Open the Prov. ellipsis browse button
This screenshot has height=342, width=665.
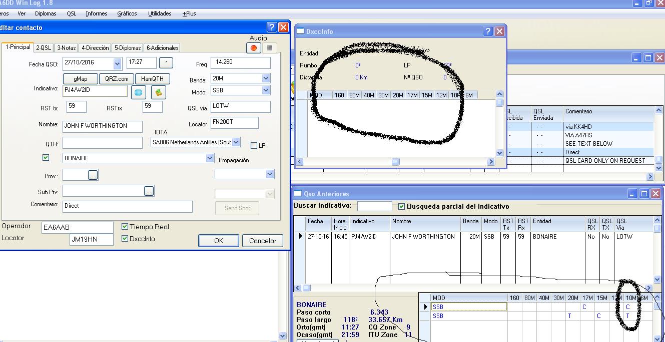tap(93, 175)
